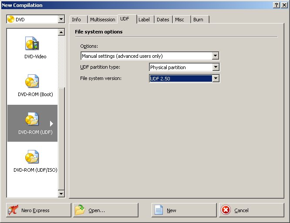Click the yellow DVD disc icon in the media selector

pos(11,19)
